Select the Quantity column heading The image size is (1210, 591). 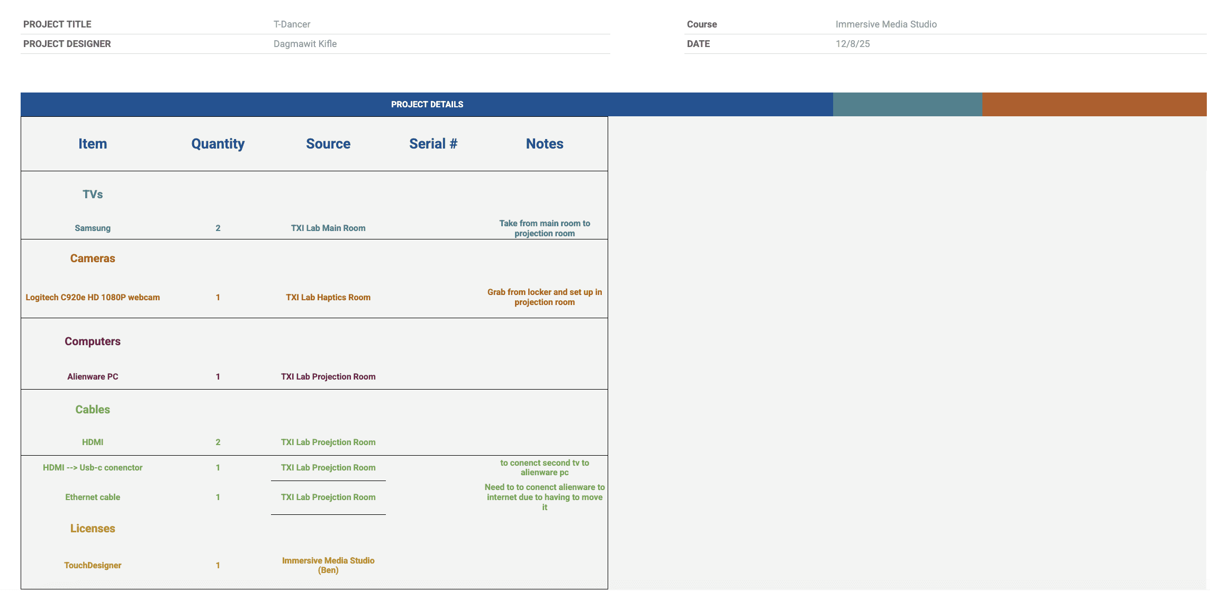click(x=218, y=144)
